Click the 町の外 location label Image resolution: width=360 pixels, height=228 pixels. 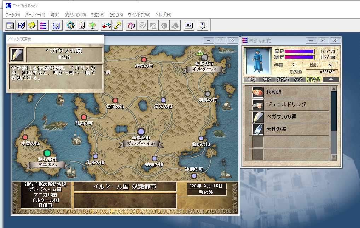[x=207, y=192]
